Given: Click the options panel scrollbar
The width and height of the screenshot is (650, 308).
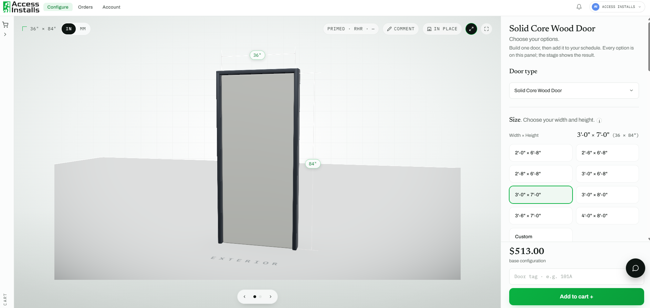Looking at the screenshot, I should coord(649,46).
